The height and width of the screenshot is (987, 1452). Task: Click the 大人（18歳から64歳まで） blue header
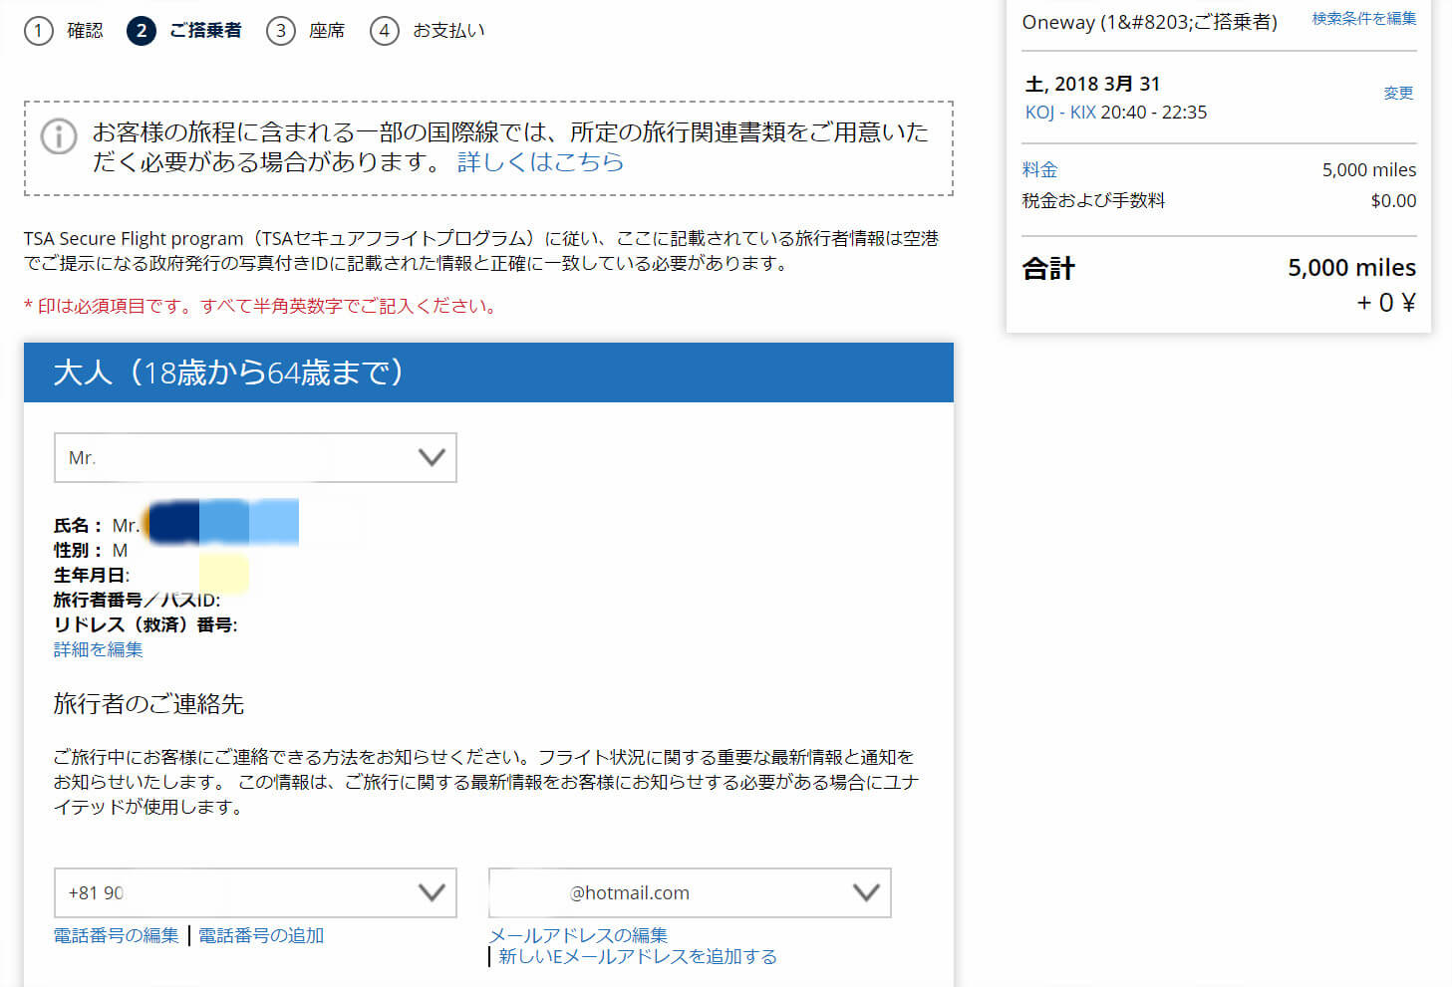click(x=488, y=372)
